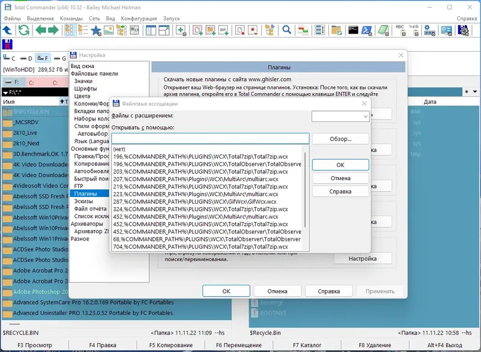Expand the asterisk history dropdown arrow in right panel

tap(475, 91)
